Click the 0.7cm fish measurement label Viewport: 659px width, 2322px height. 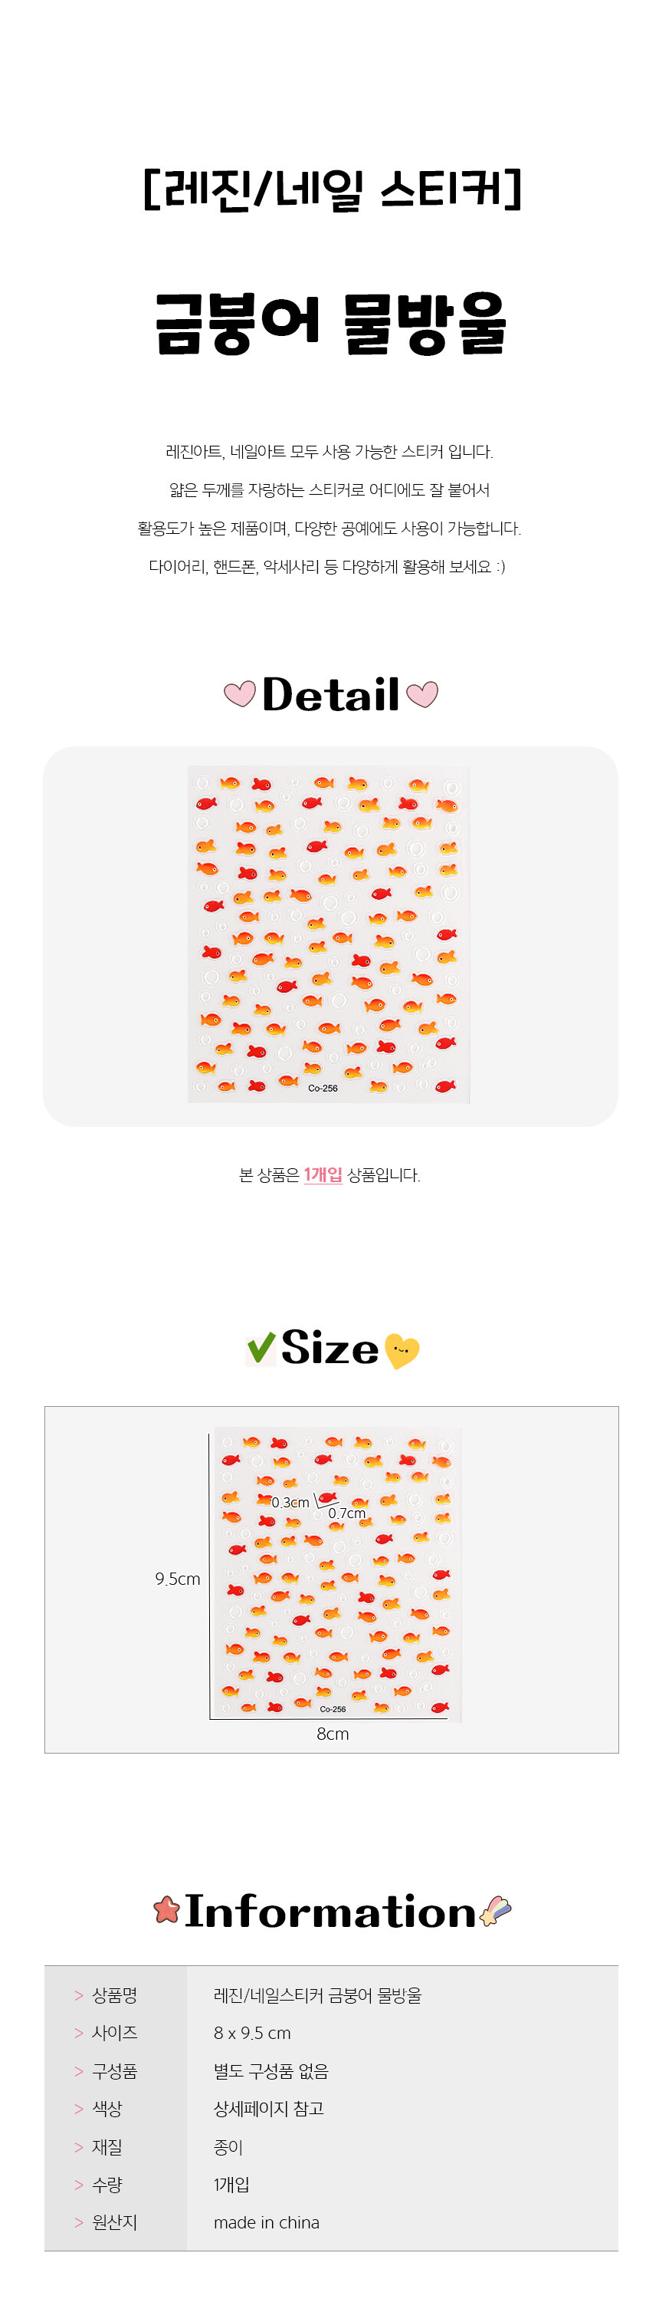pos(346,1513)
